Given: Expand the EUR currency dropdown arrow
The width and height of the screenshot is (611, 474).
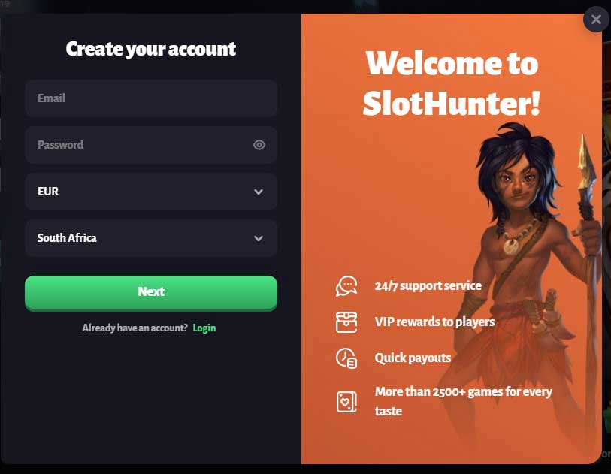Looking at the screenshot, I should (259, 192).
